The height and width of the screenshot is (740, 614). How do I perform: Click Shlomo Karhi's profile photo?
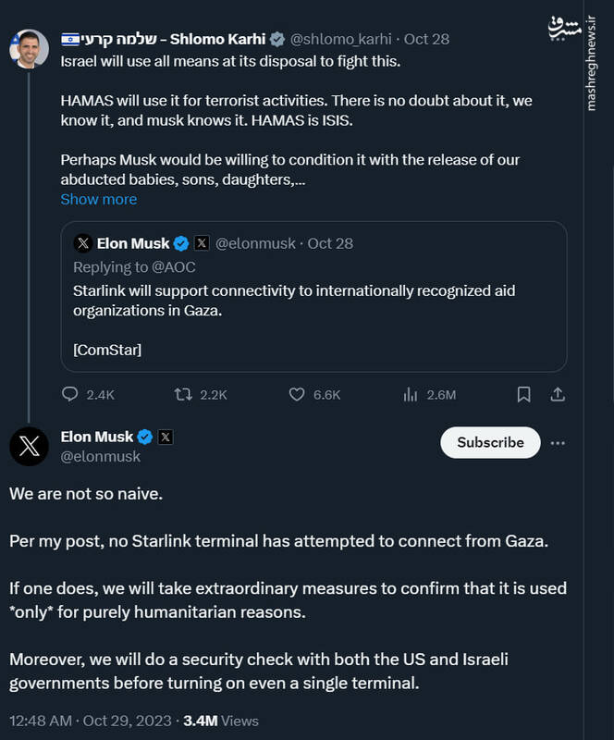(30, 49)
